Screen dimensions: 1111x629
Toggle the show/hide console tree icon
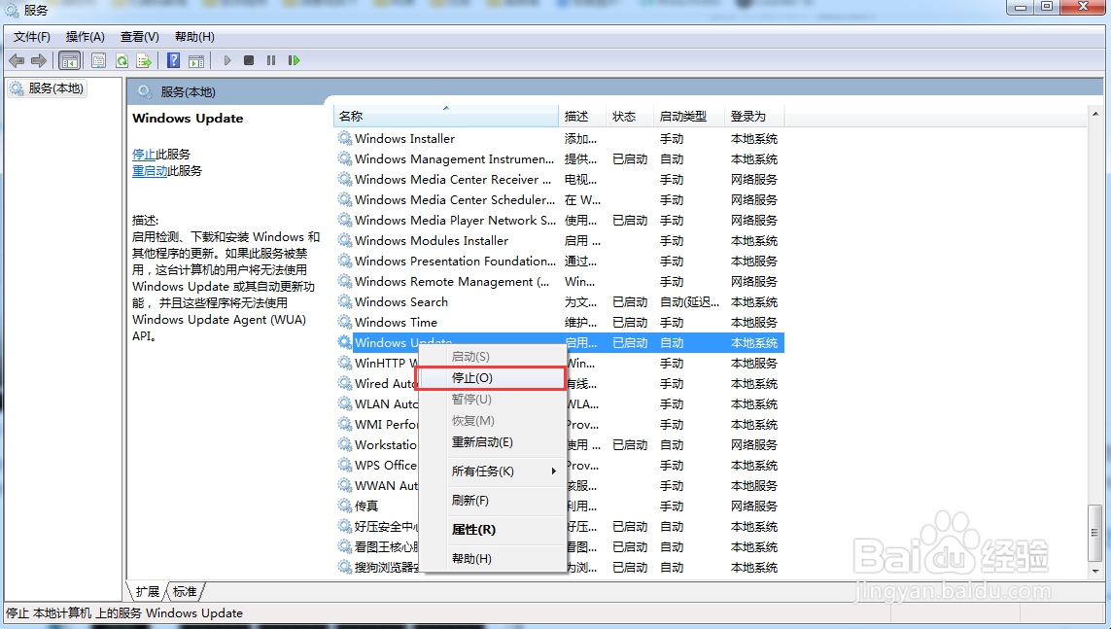click(69, 61)
